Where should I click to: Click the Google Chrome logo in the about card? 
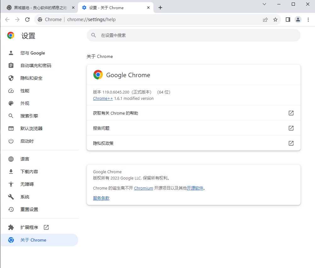(98, 75)
